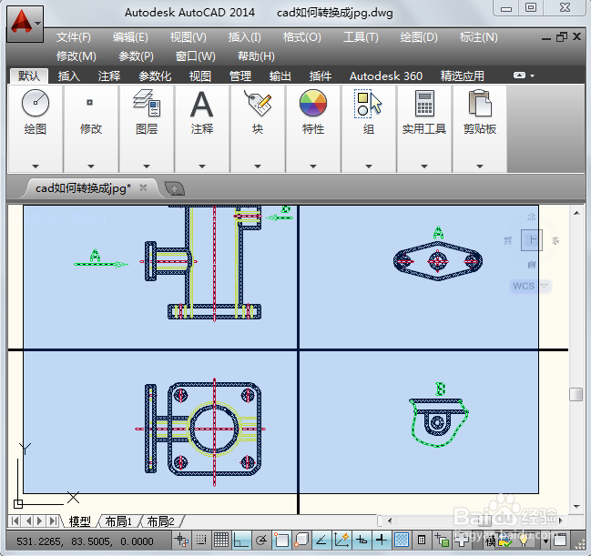Viewport: 591px width, 556px height.
Task: Open the status bar application menu arrow
Action: tap(546, 541)
